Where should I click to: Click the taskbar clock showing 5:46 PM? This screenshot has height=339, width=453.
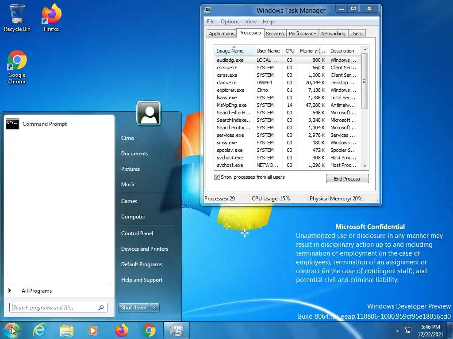pos(430,331)
